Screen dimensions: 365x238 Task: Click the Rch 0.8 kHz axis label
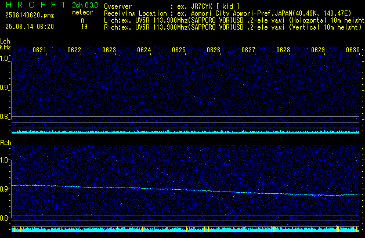point(5,218)
